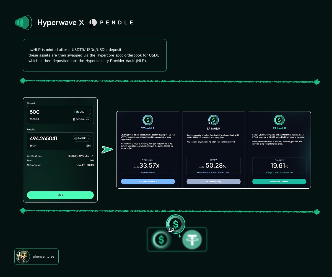
Task: Click the receive amount field showing 494.265041
Action: coord(60,141)
